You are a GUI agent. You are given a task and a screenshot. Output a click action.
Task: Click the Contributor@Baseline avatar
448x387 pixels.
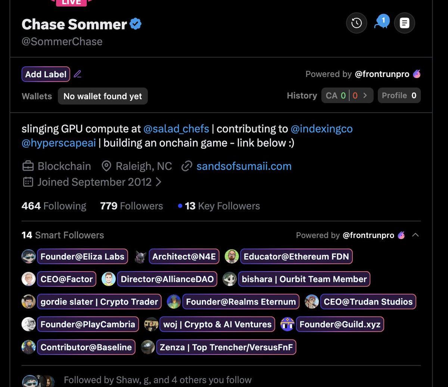coord(29,347)
